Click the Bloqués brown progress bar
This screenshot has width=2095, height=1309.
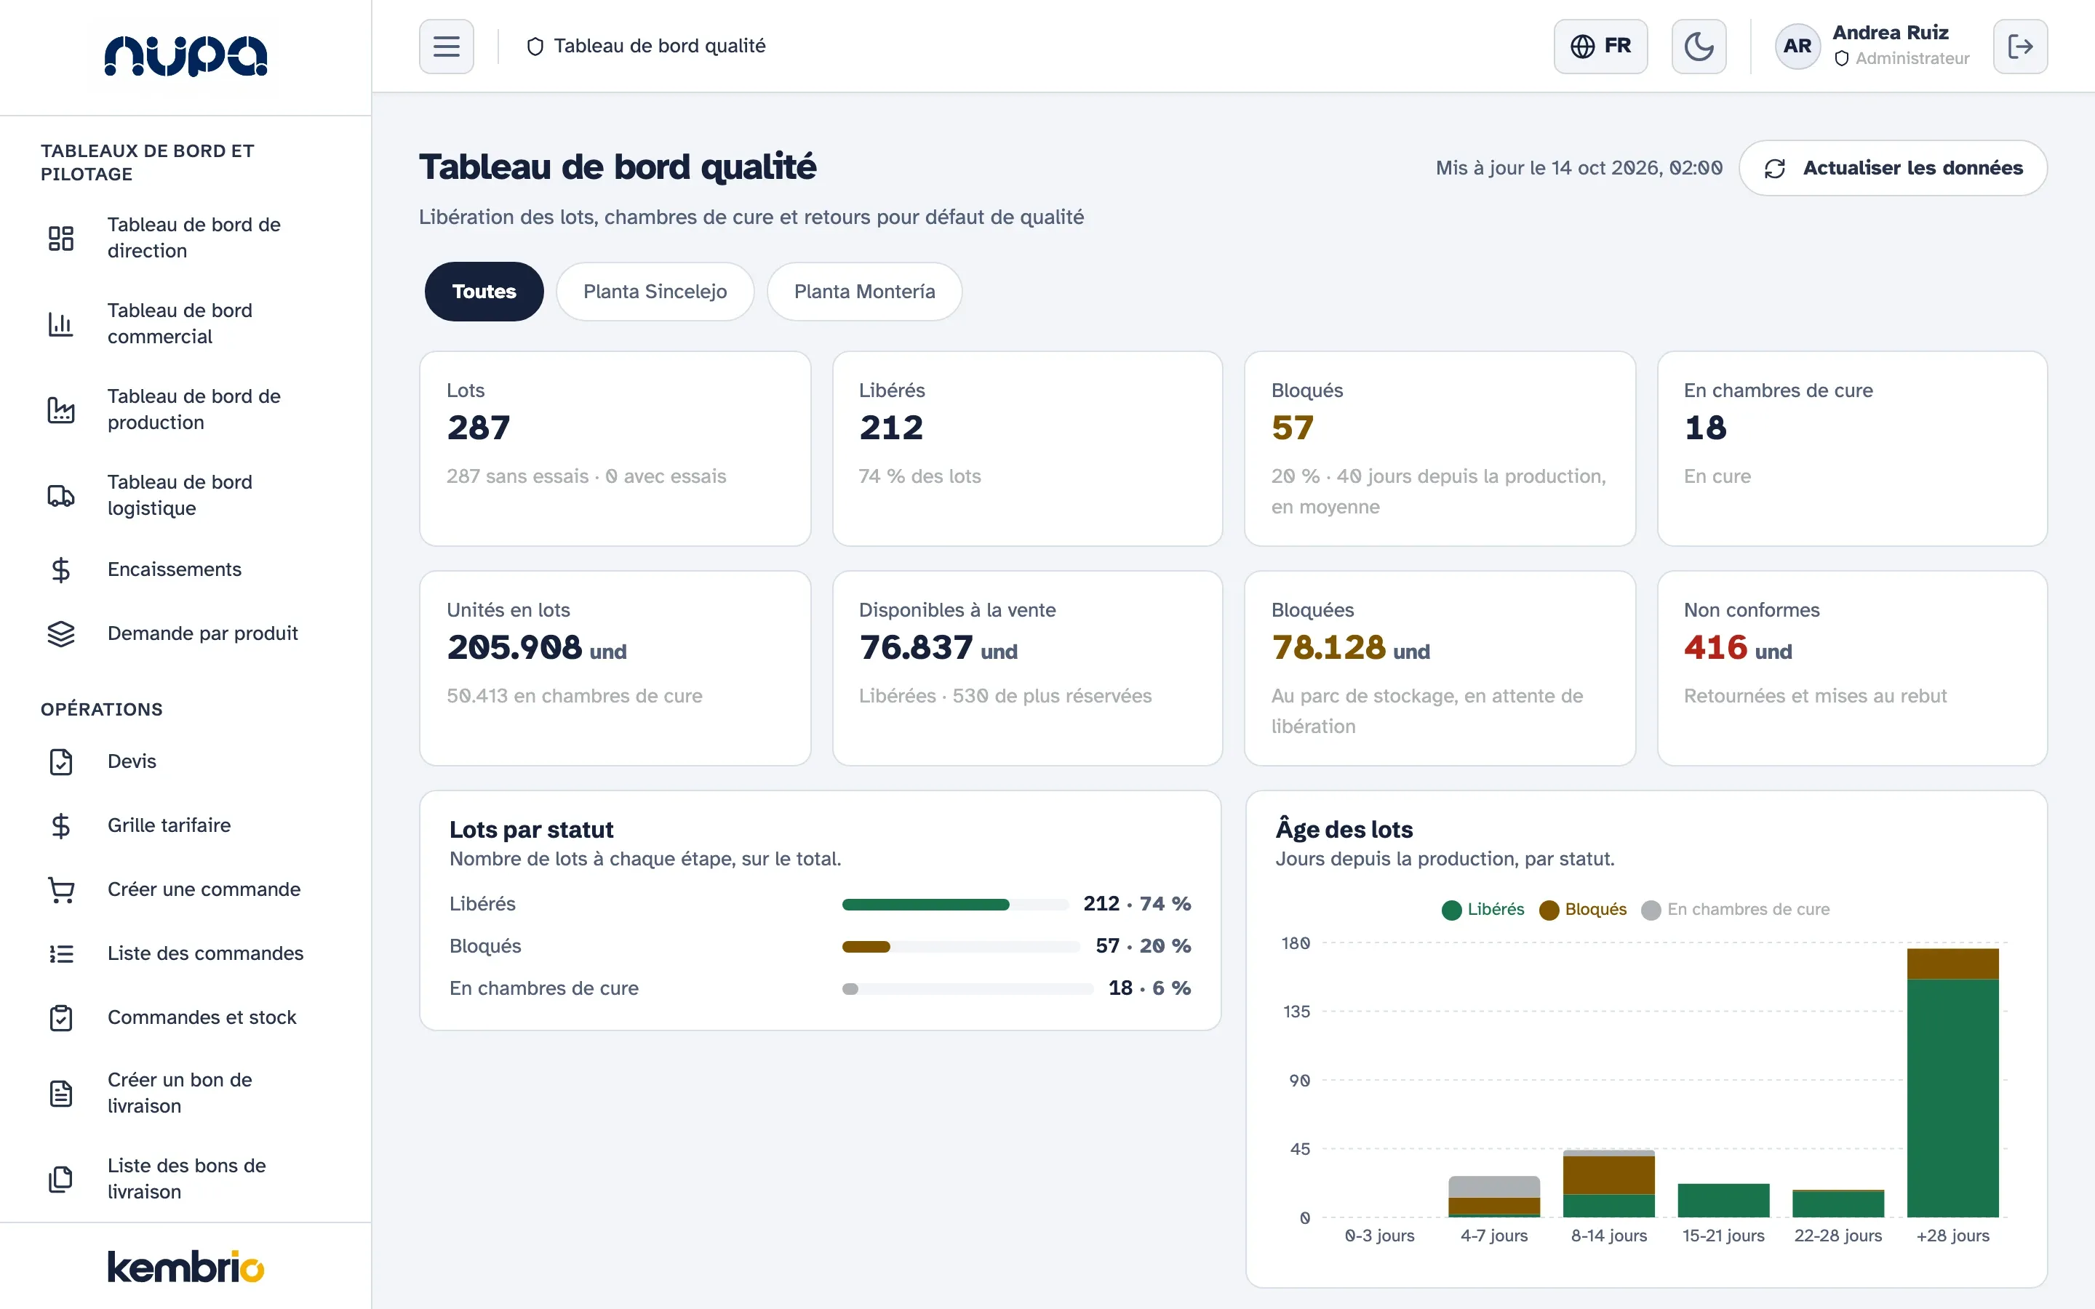point(866,947)
